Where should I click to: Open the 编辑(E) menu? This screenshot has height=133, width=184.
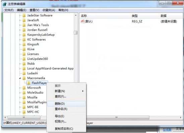pos(21,10)
